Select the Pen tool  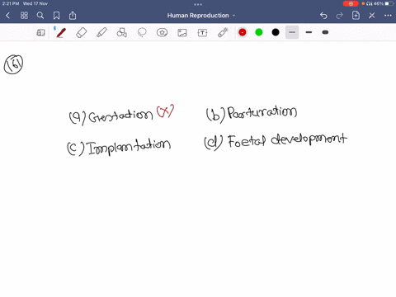click(x=61, y=33)
